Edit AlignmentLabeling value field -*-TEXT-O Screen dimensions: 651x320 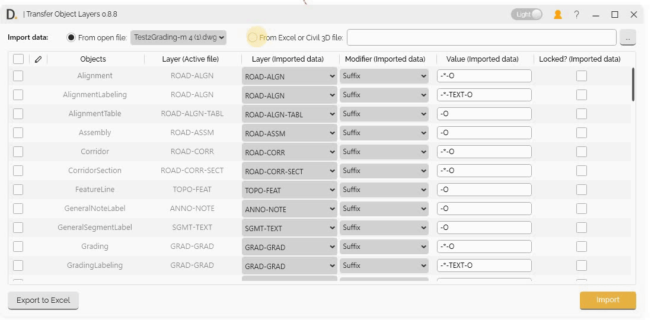[x=484, y=95]
